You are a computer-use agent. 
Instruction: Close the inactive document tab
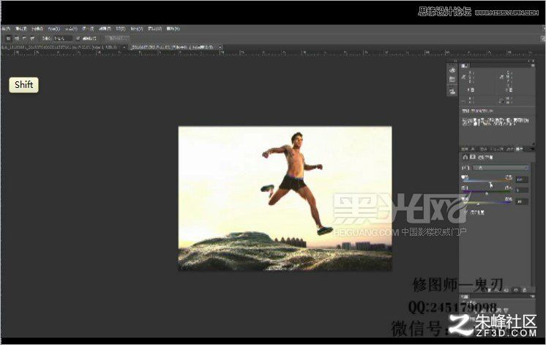tap(124, 47)
